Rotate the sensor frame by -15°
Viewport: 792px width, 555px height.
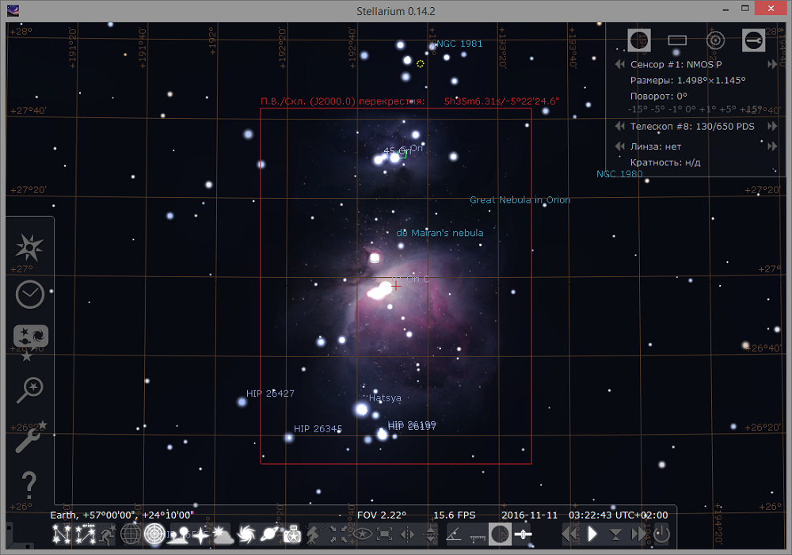[x=638, y=109]
